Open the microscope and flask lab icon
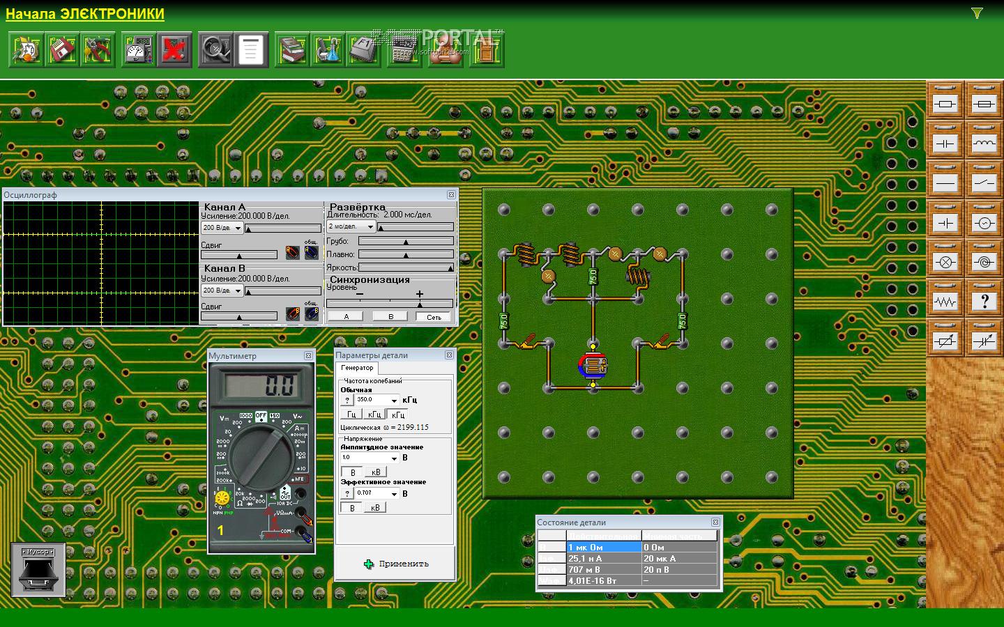This screenshot has height=627, width=1004. [x=328, y=49]
